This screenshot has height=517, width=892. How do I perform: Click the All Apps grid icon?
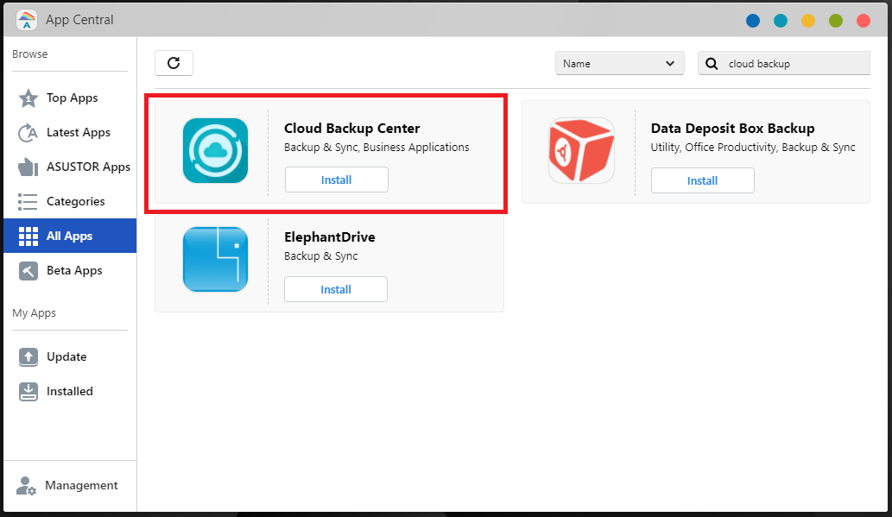coord(28,236)
